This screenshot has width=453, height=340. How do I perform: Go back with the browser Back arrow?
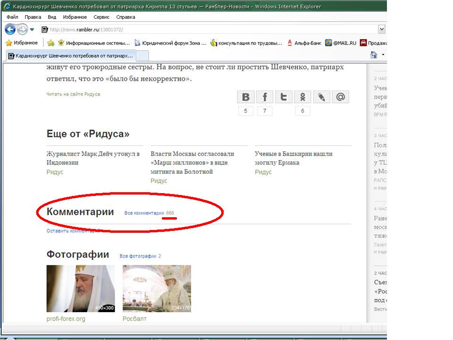pos(10,29)
